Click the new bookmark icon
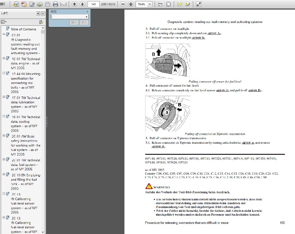Screen dimensions: 295x234 pyautogui.click(x=41, y=22)
